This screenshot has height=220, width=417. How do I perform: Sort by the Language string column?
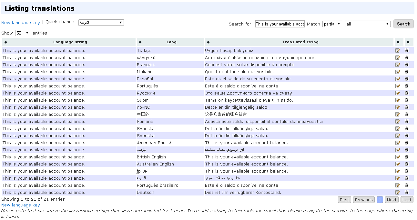pyautogui.click(x=69, y=42)
